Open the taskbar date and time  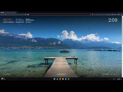coord(118,79)
